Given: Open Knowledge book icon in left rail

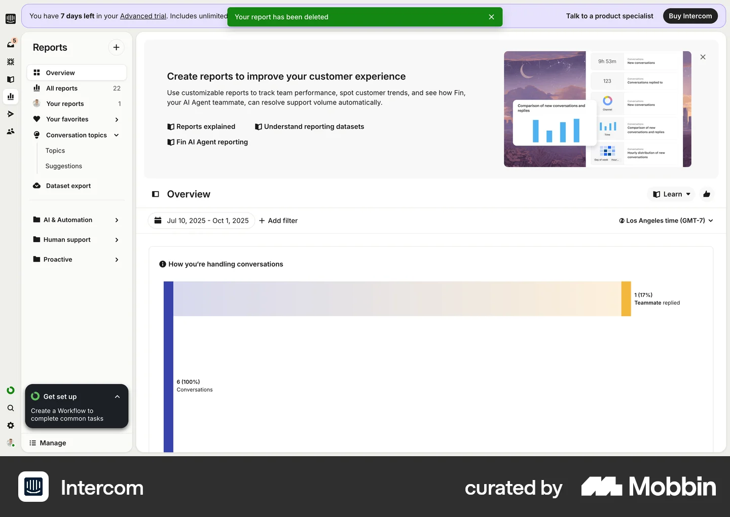Looking at the screenshot, I should [x=11, y=79].
